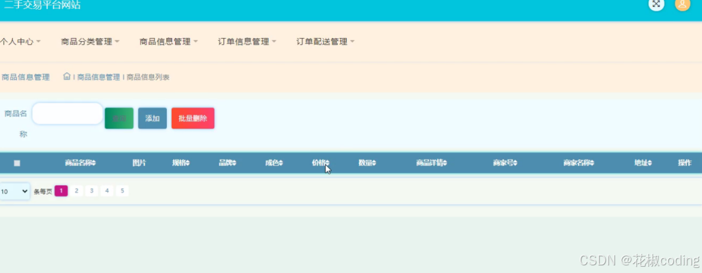Click the green search button
The width and height of the screenshot is (702, 273).
pos(119,118)
